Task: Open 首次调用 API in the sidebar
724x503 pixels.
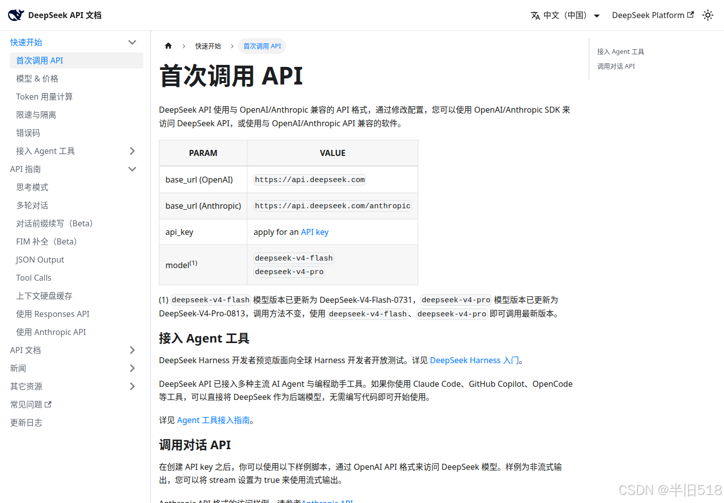Action: coord(76,60)
